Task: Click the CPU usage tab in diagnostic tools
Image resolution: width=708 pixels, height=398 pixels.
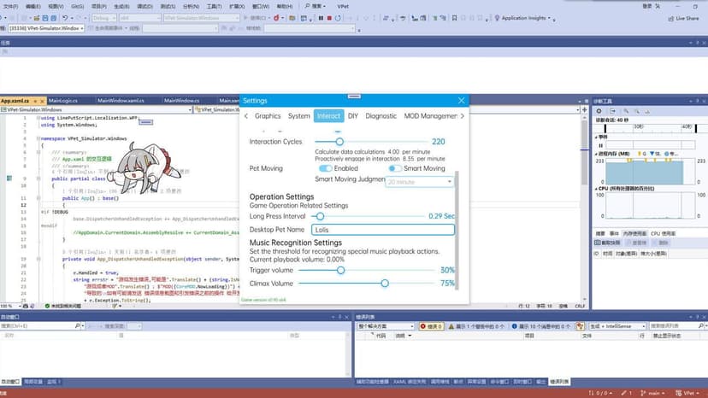Action: coord(663,234)
